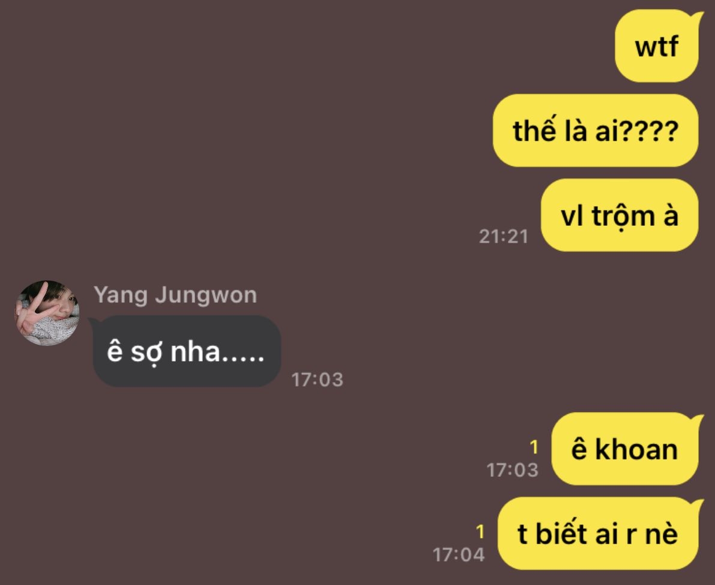
Task: Click the 17:03 timestamp beside received message
Action: tap(318, 380)
